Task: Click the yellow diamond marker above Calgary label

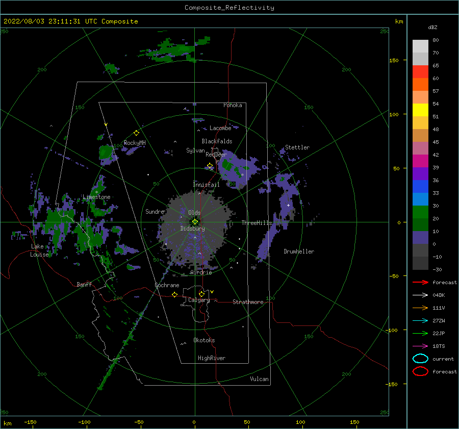Action: tap(201, 294)
